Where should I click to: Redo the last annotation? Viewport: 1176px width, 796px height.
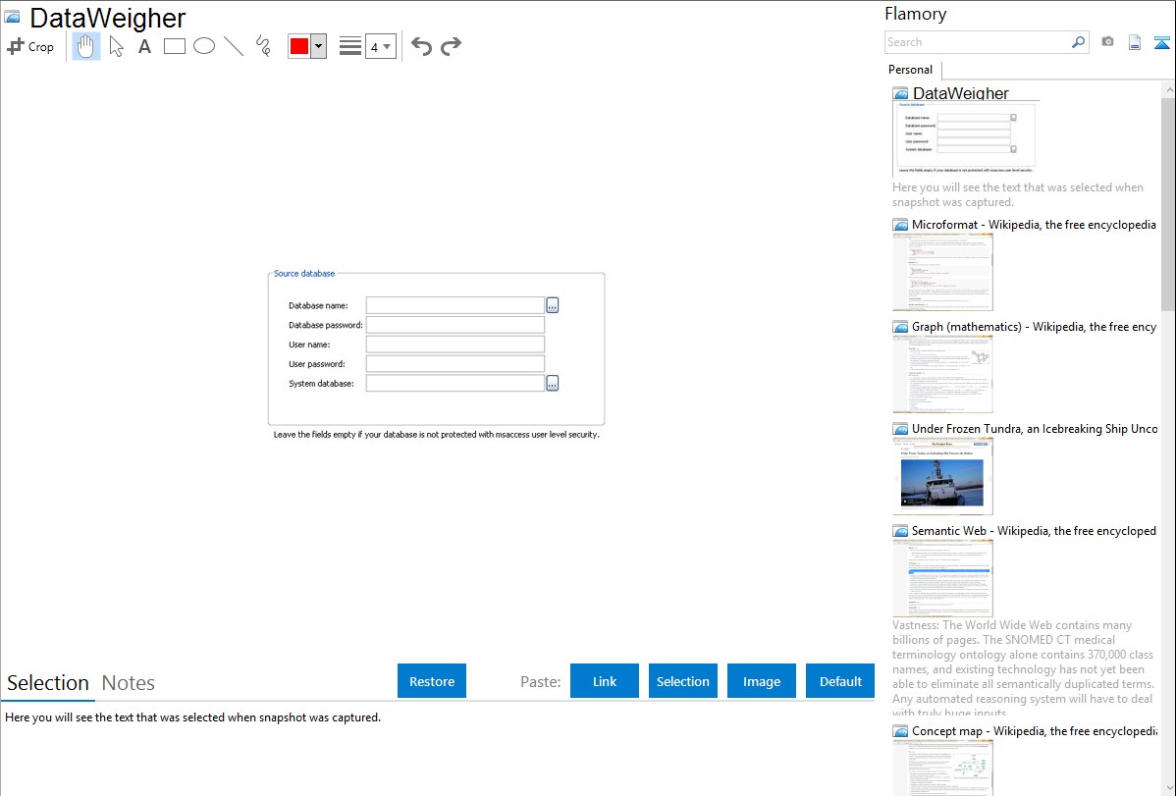pyautogui.click(x=451, y=46)
